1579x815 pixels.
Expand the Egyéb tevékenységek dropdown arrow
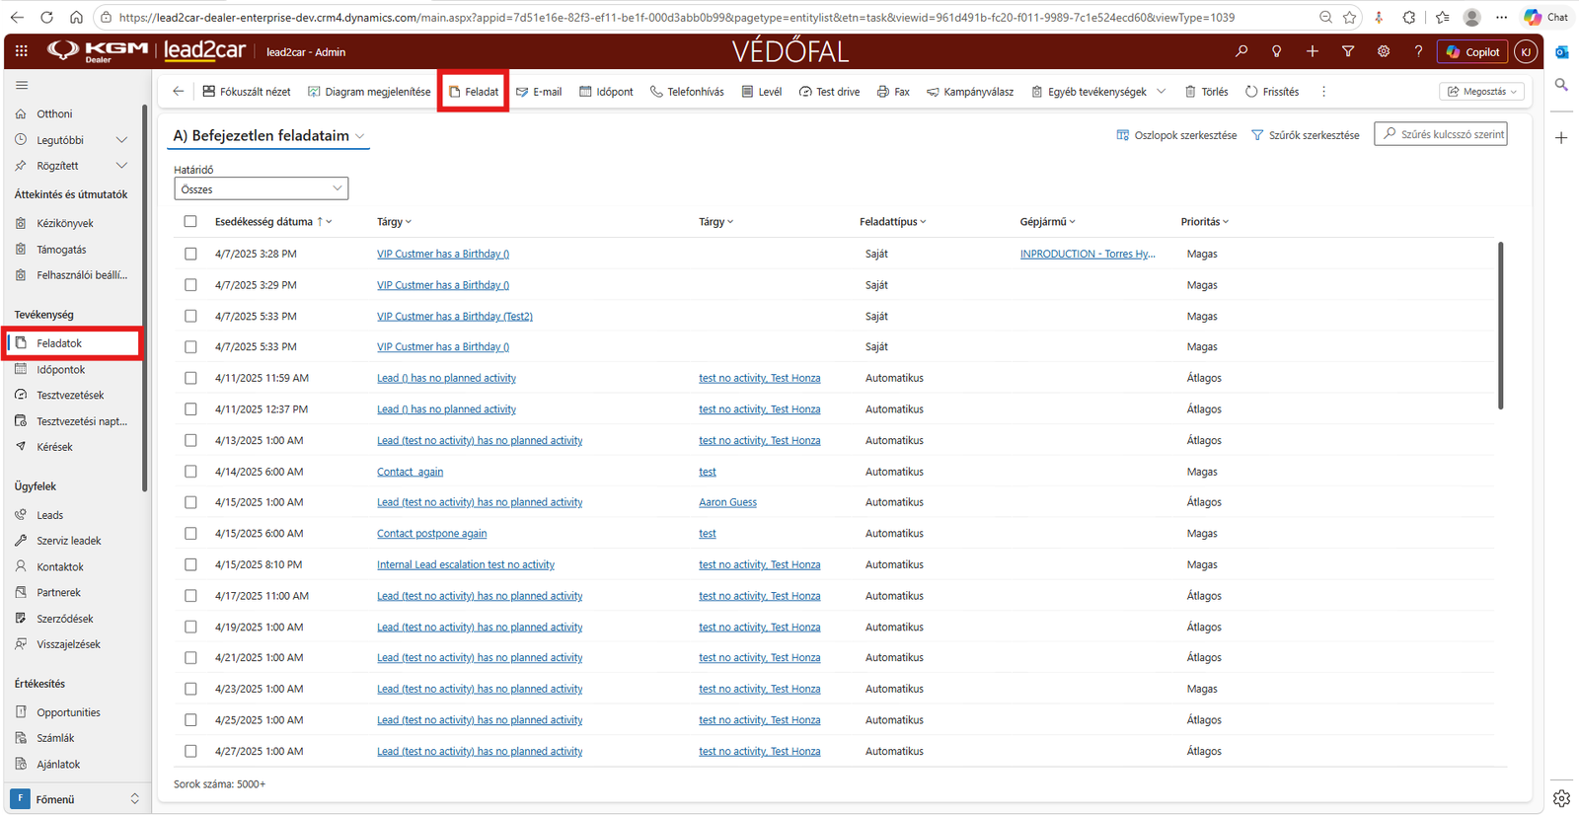1162,92
